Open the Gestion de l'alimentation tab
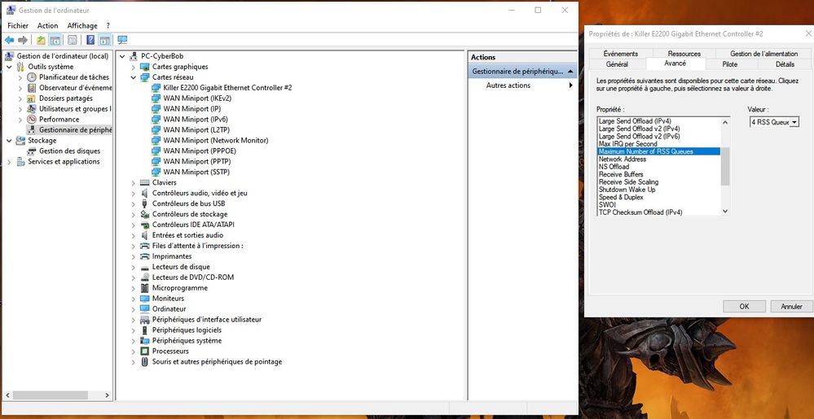The image size is (814, 419). tap(763, 54)
